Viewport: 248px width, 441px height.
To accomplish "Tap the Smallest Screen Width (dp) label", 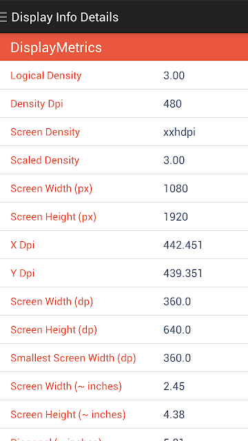I will pyautogui.click(x=73, y=358).
